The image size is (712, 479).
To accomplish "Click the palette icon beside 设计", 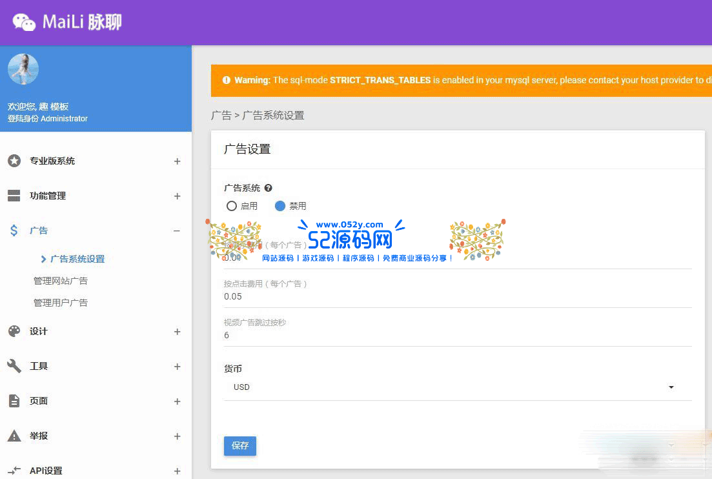I will pos(14,331).
